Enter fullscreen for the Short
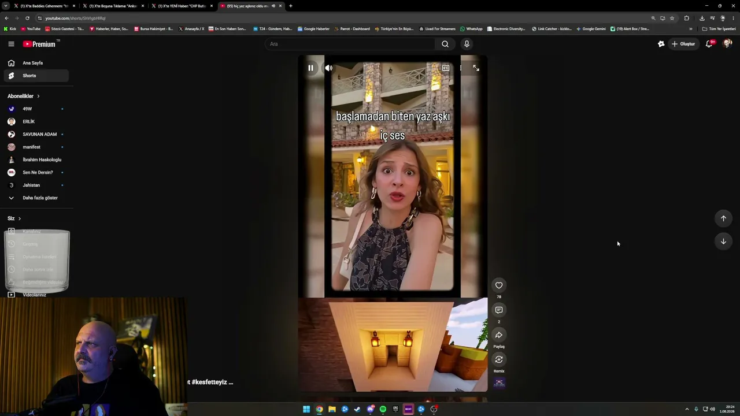This screenshot has width=740, height=416. pos(476,68)
